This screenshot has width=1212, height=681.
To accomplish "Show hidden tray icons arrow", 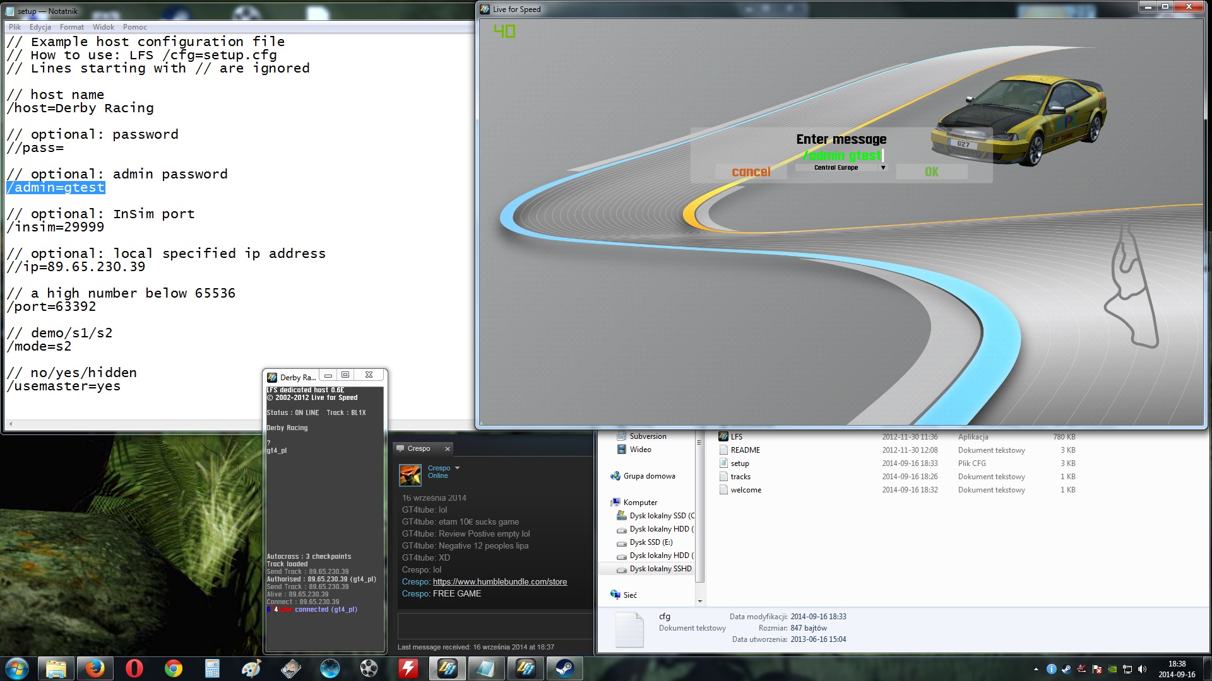I will [1036, 669].
